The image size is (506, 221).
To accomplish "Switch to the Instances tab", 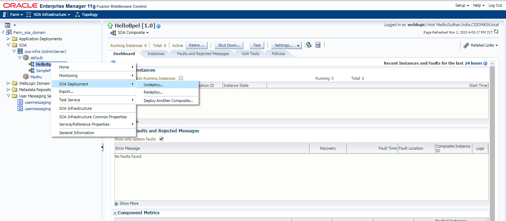I will [x=156, y=54].
